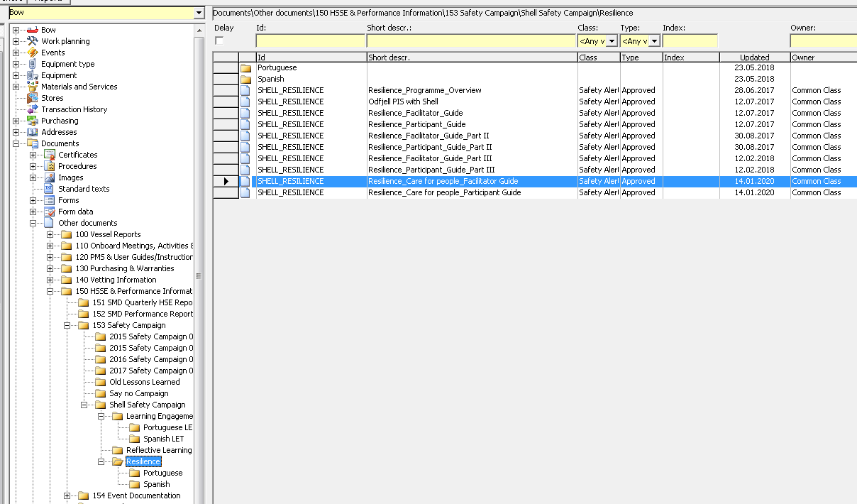Screen dimensions: 857x504
Task: Open the Class filter dropdown
Action: point(612,41)
